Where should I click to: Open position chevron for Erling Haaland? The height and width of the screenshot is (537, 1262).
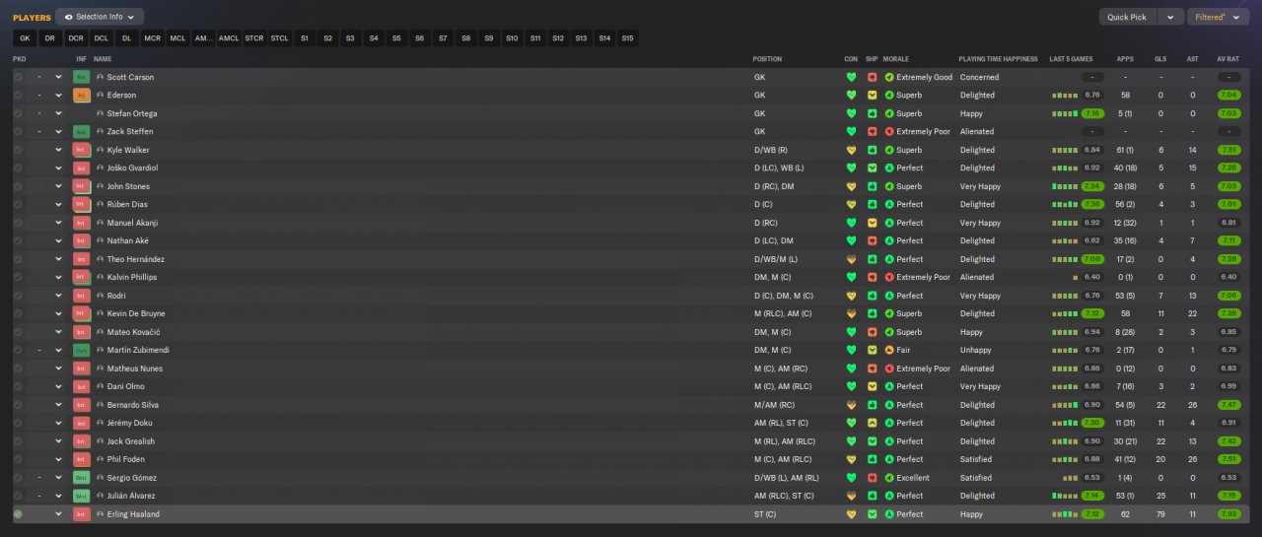pyautogui.click(x=58, y=514)
